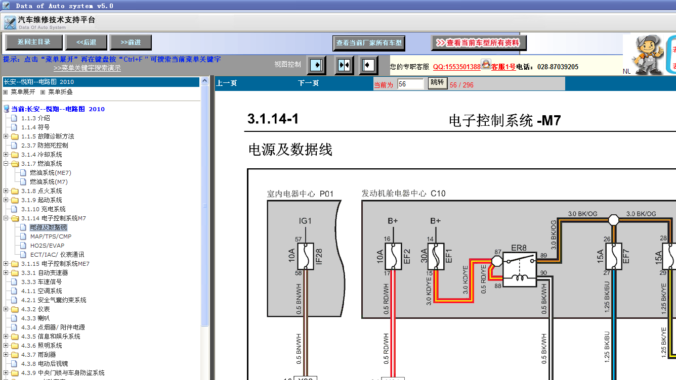Click the menu icon before 菜单展开
Image resolution: width=676 pixels, height=380 pixels.
(6, 92)
